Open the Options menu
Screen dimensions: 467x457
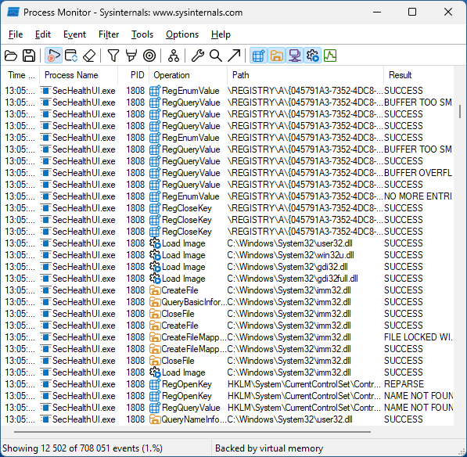point(182,34)
